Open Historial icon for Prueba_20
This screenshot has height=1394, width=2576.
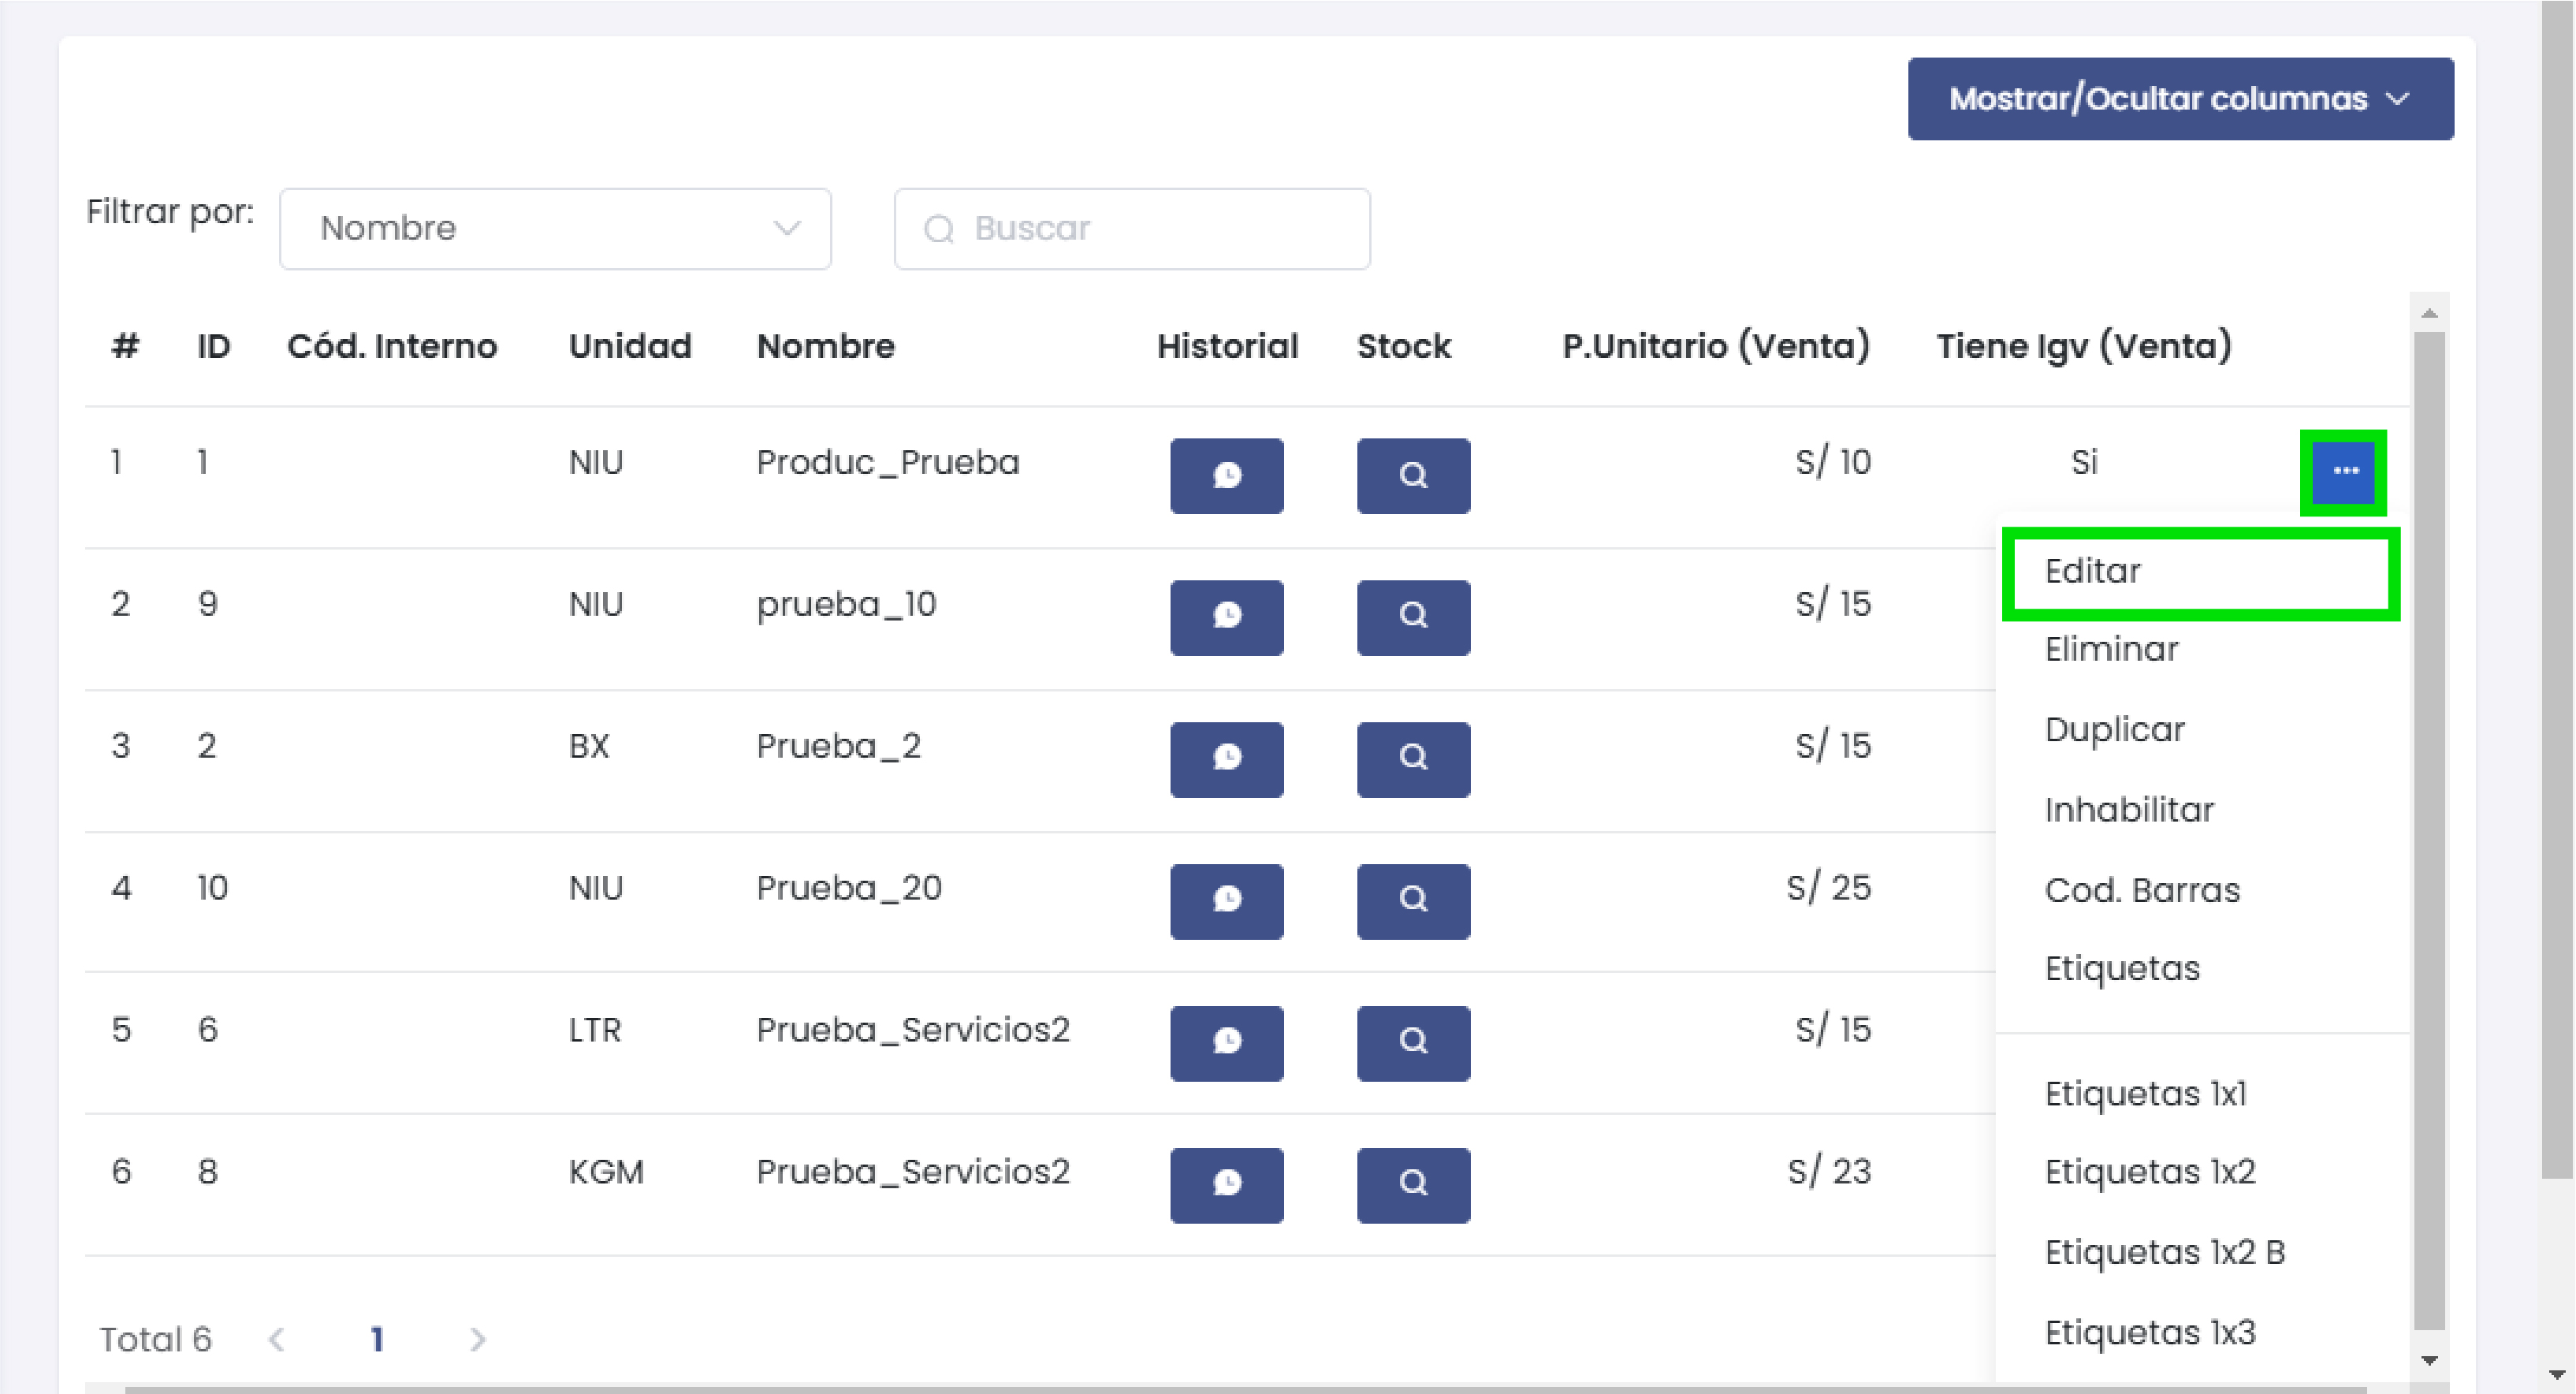click(x=1226, y=900)
